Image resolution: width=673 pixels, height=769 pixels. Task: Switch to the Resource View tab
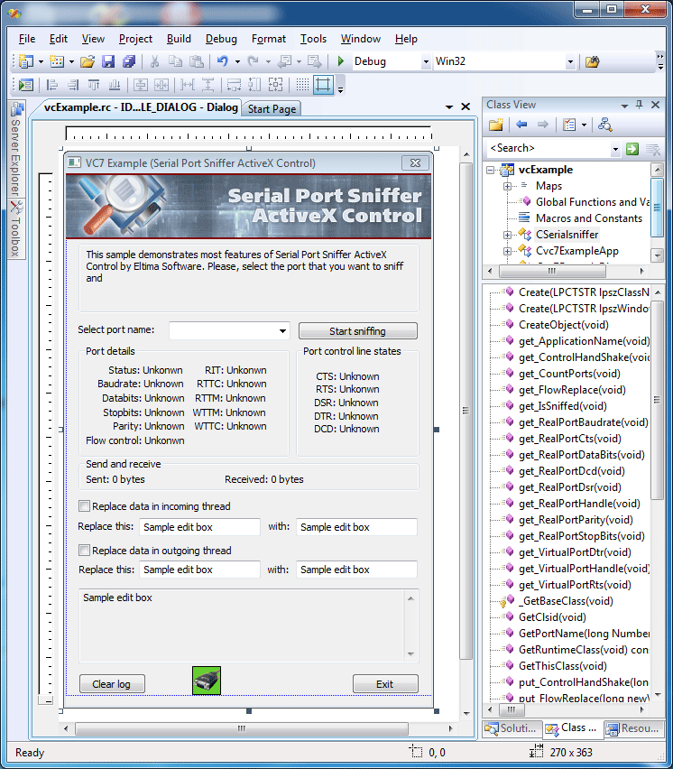(x=634, y=728)
